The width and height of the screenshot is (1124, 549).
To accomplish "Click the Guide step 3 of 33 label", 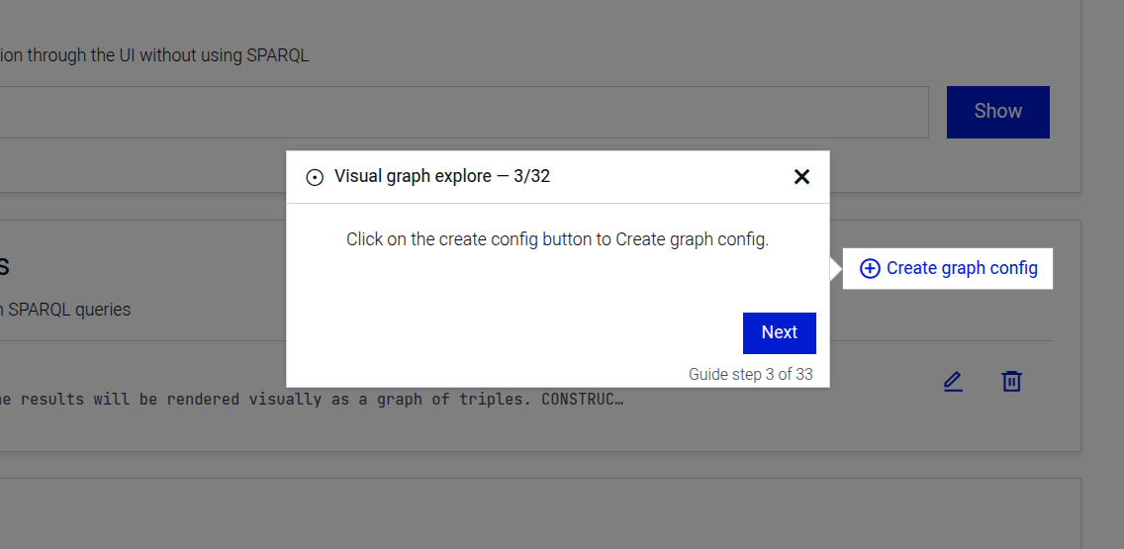I will (x=750, y=375).
